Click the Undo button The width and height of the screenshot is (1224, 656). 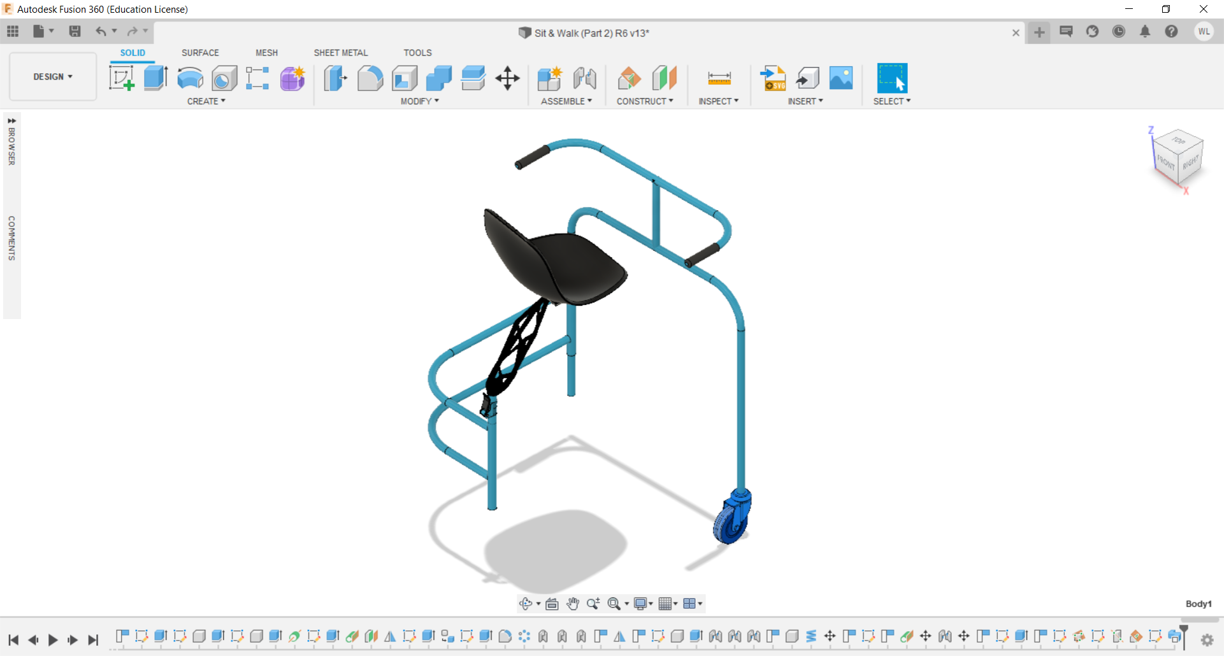(101, 31)
